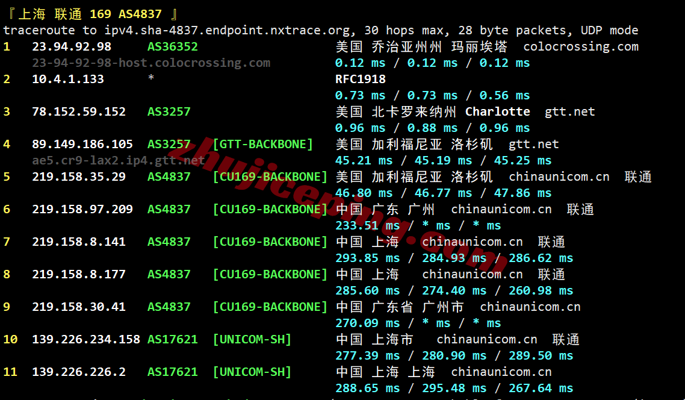Click AS36352 on hop 1
The height and width of the screenshot is (400, 685).
point(173,46)
